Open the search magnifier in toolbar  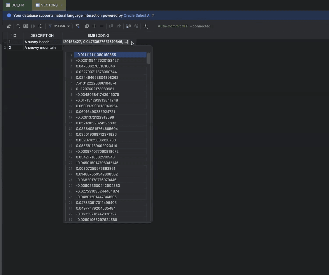click(x=18, y=26)
